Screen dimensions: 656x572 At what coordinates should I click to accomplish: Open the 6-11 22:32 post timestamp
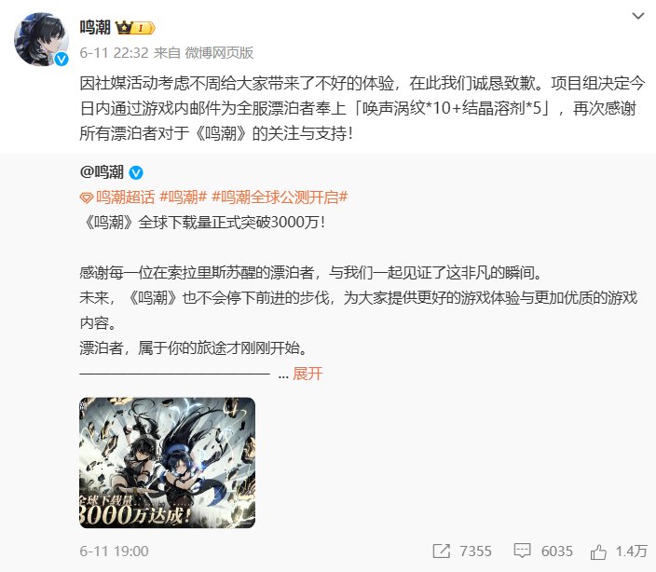tap(114, 53)
